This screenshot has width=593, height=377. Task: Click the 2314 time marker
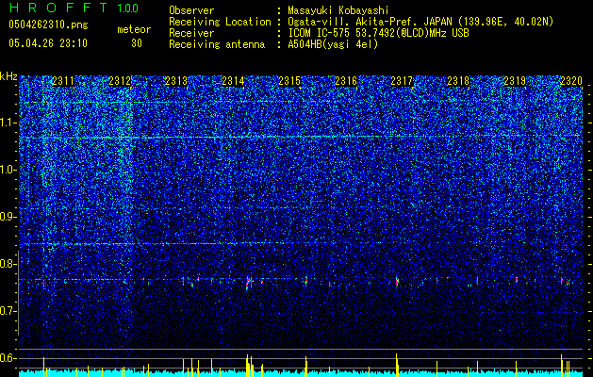pyautogui.click(x=233, y=81)
